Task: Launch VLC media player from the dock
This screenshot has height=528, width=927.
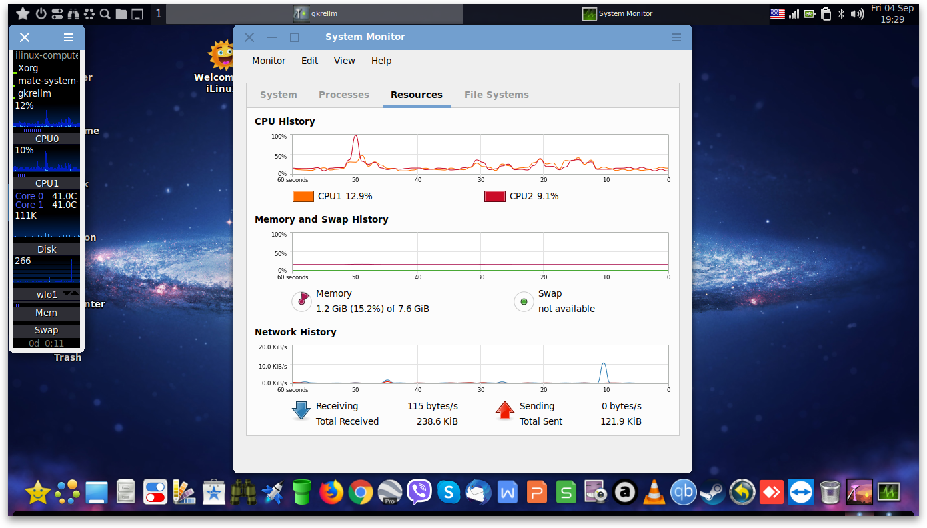Action: coord(654,493)
